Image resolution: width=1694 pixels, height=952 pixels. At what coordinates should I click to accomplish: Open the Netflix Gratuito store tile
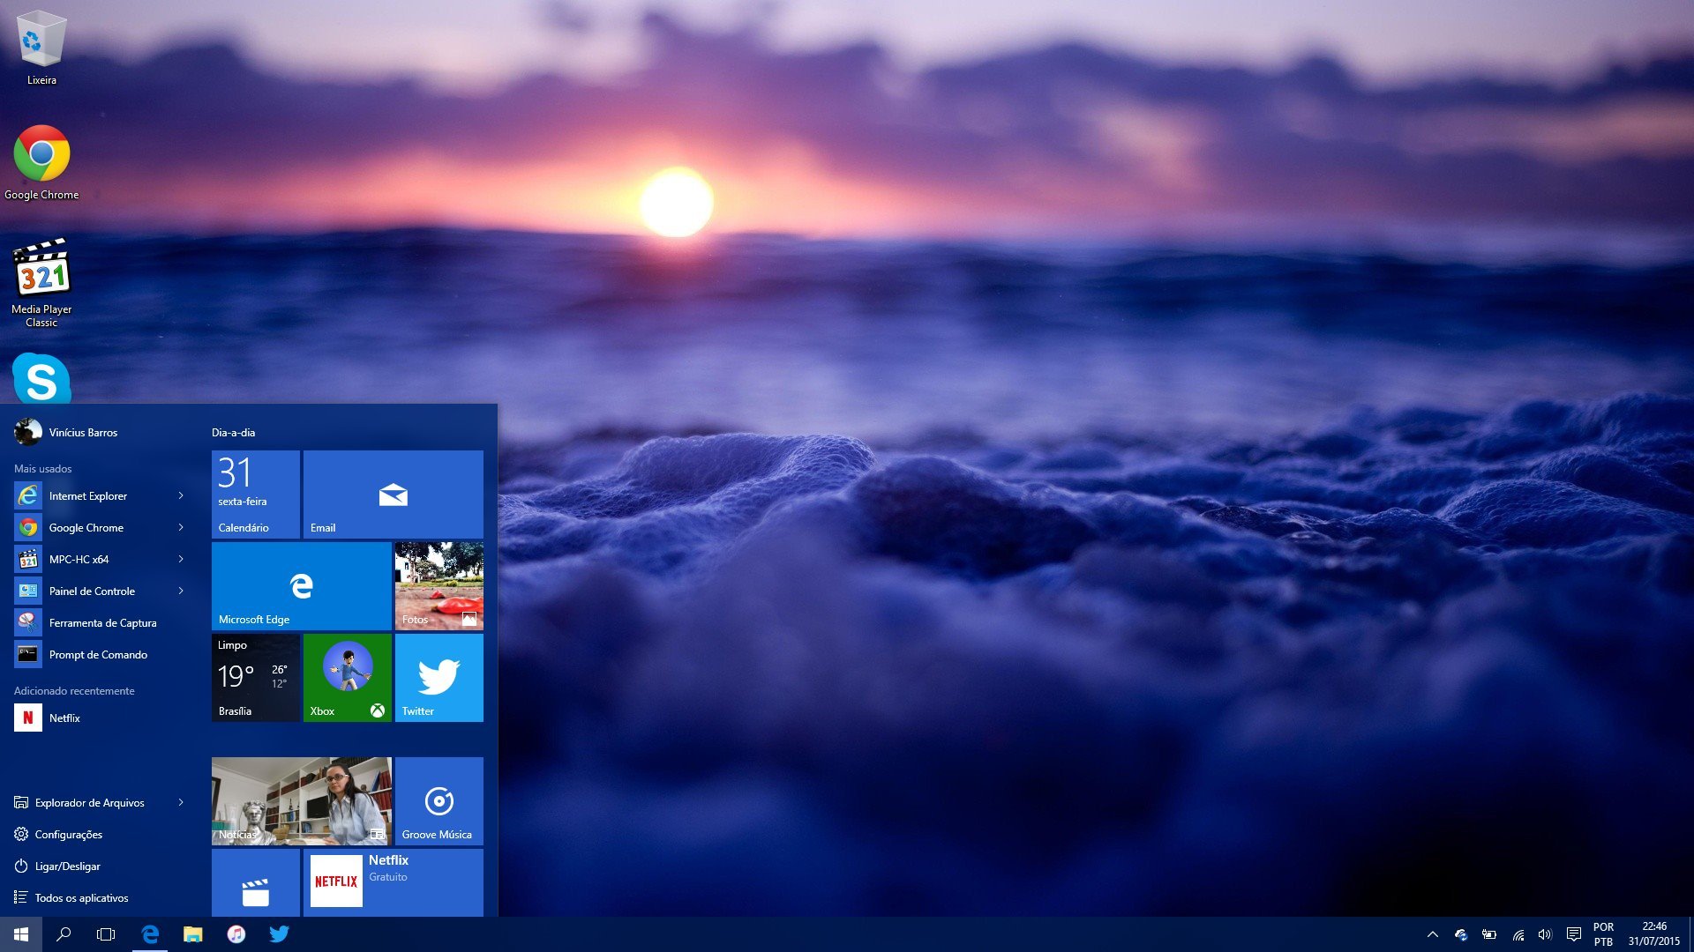394,882
